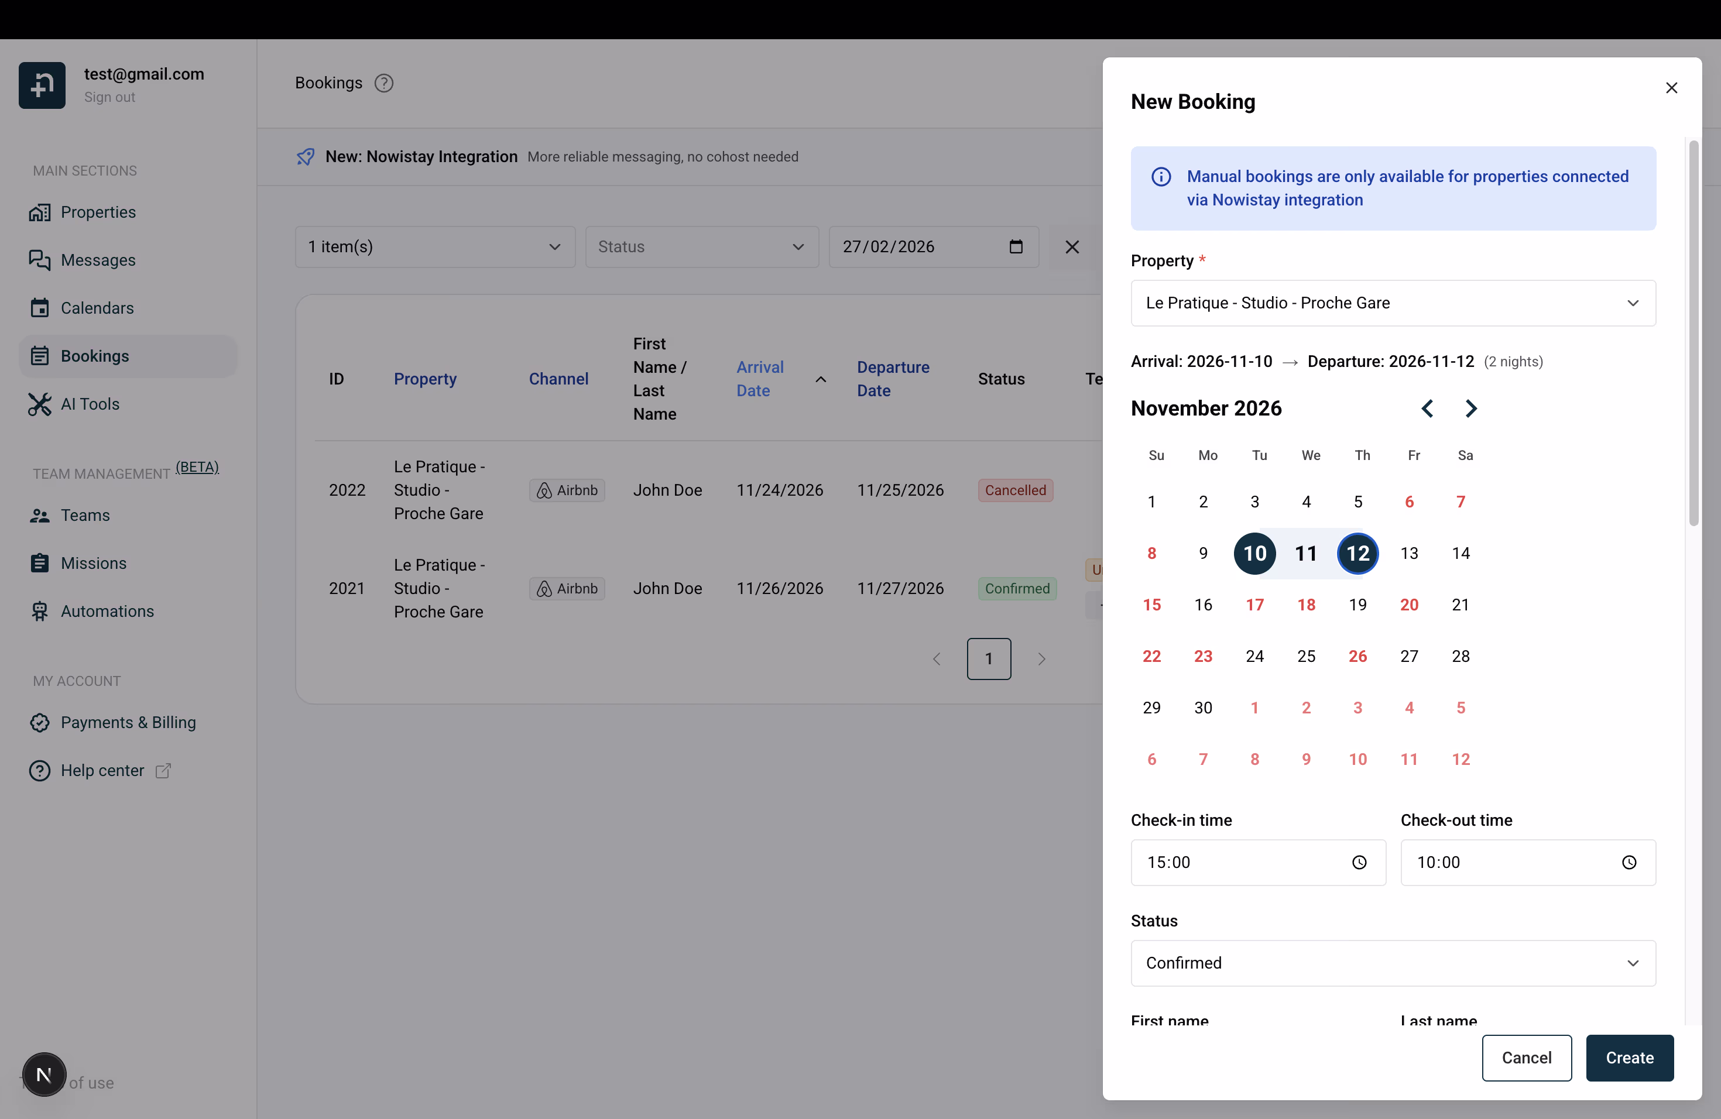Click the dialog vertical scrollbar
1721x1119 pixels.
(x=1693, y=334)
